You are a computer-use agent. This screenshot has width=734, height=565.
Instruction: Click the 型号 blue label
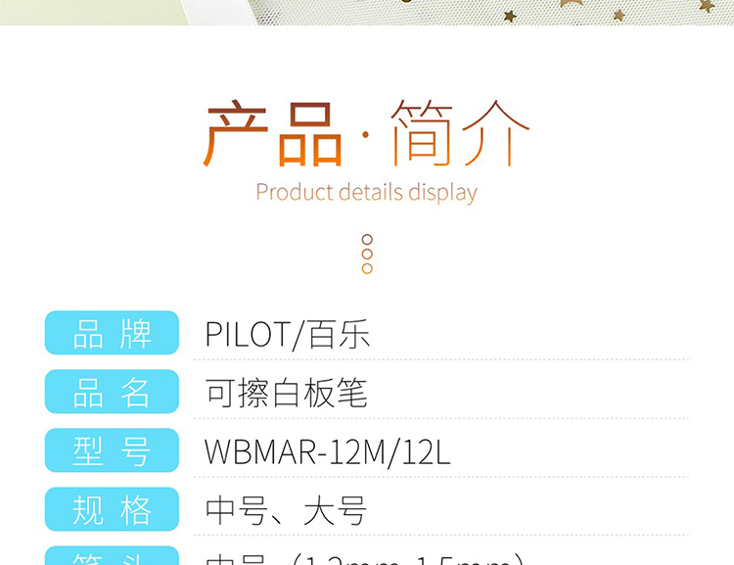112,450
